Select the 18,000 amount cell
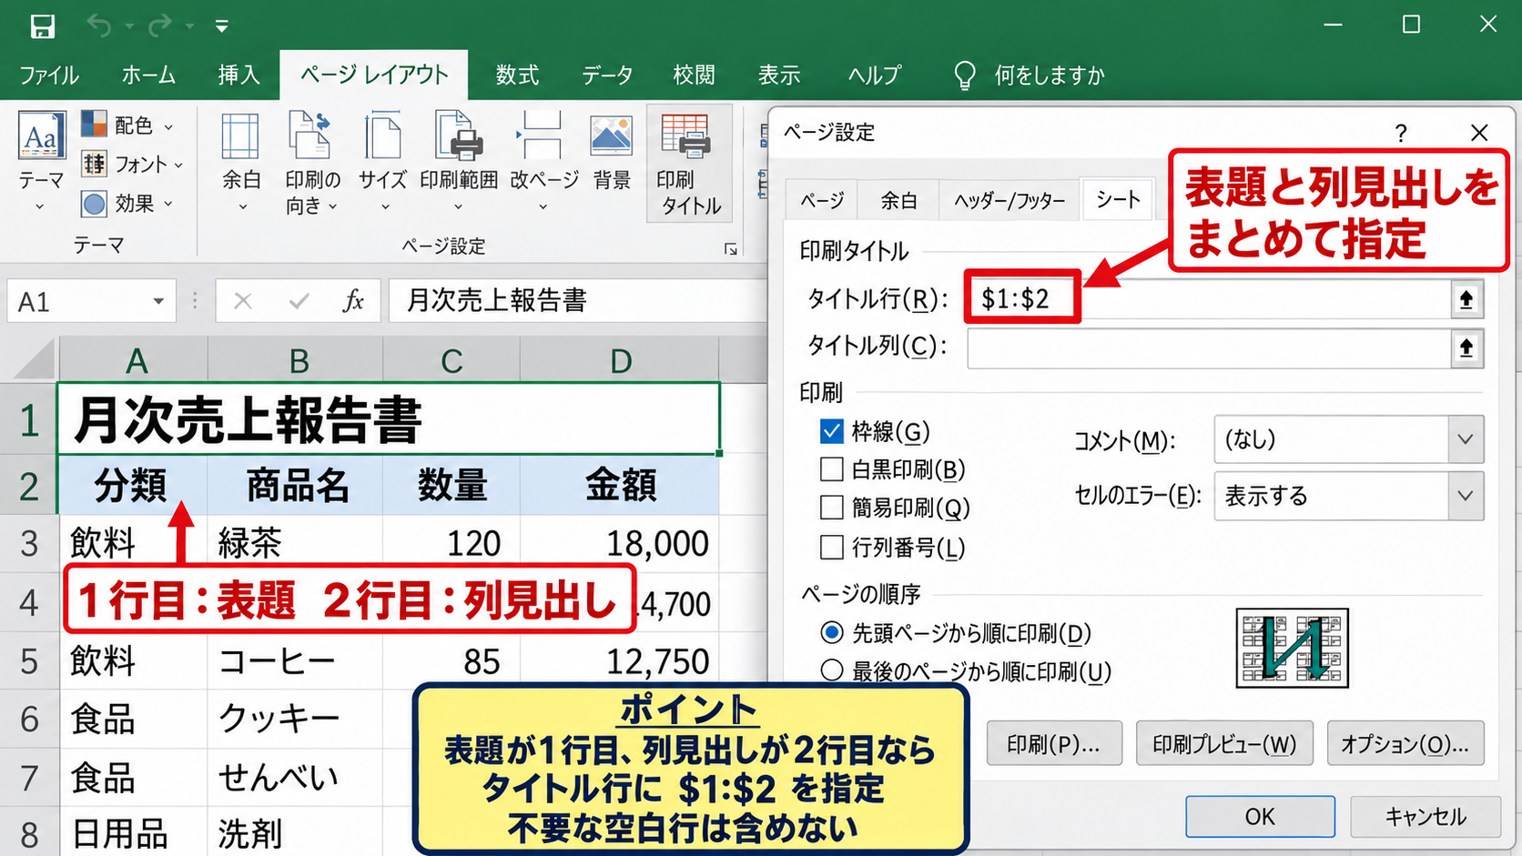This screenshot has width=1522, height=856. [x=620, y=543]
